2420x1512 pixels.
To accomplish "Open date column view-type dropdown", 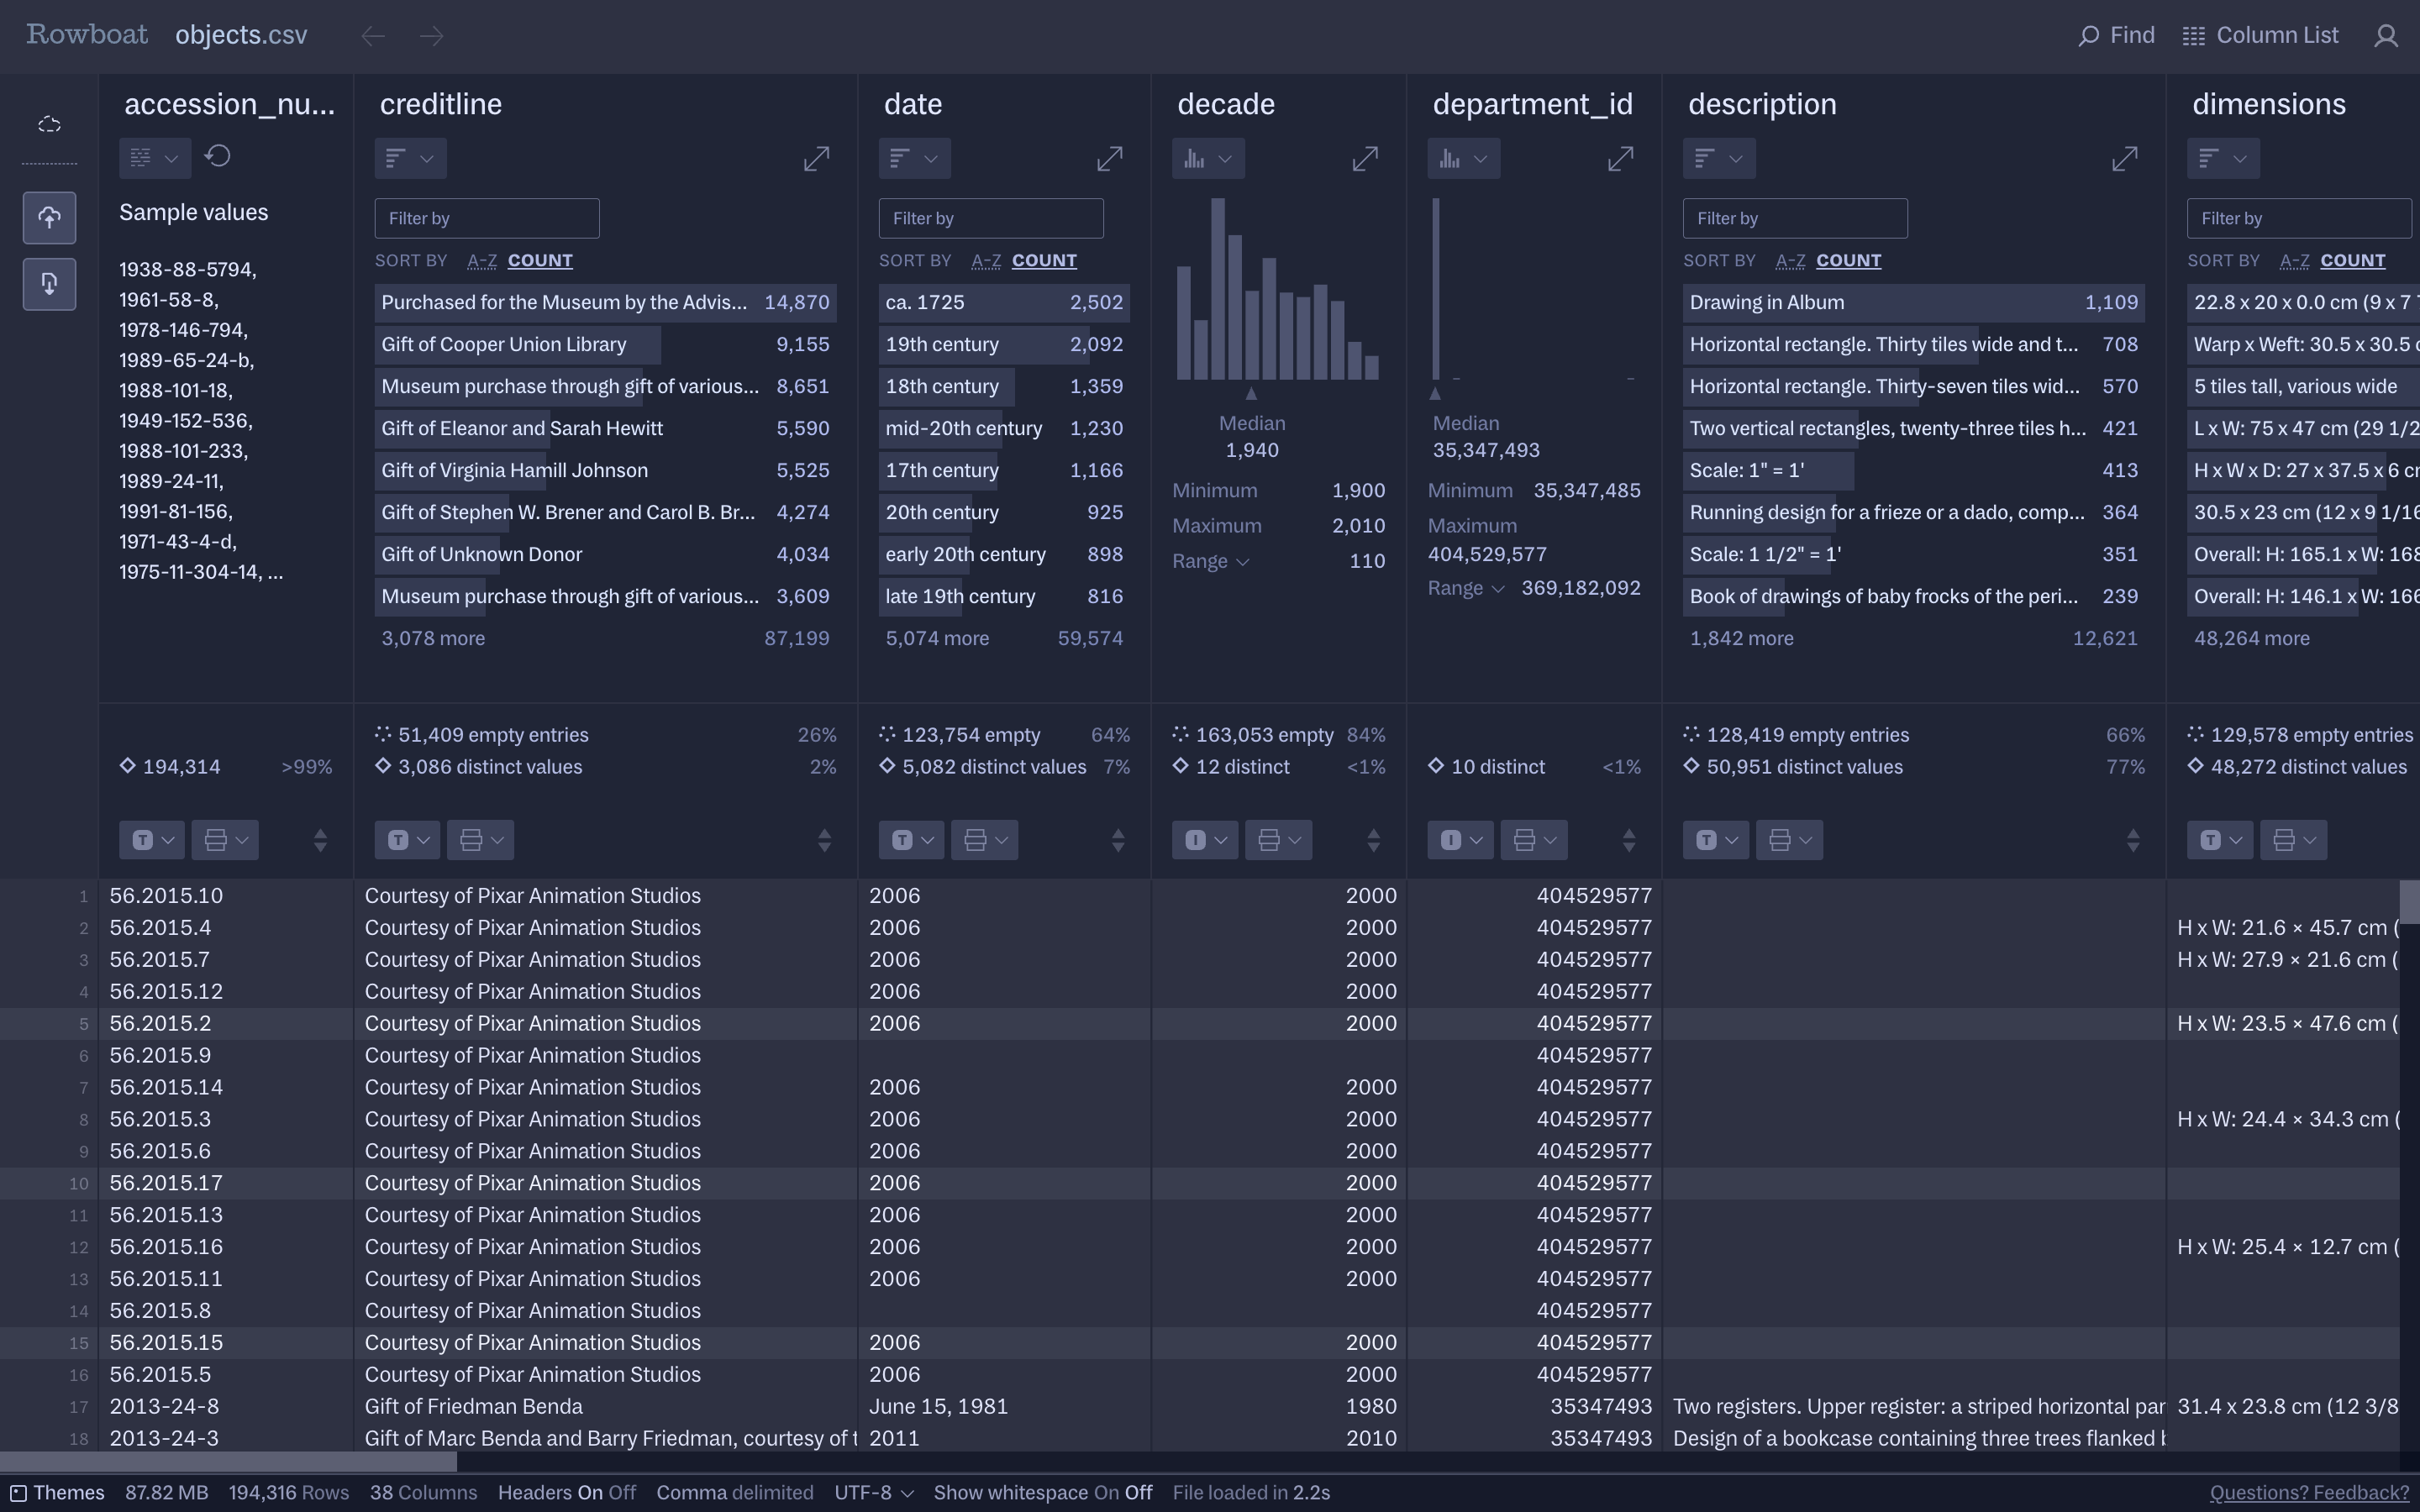I will [x=914, y=159].
